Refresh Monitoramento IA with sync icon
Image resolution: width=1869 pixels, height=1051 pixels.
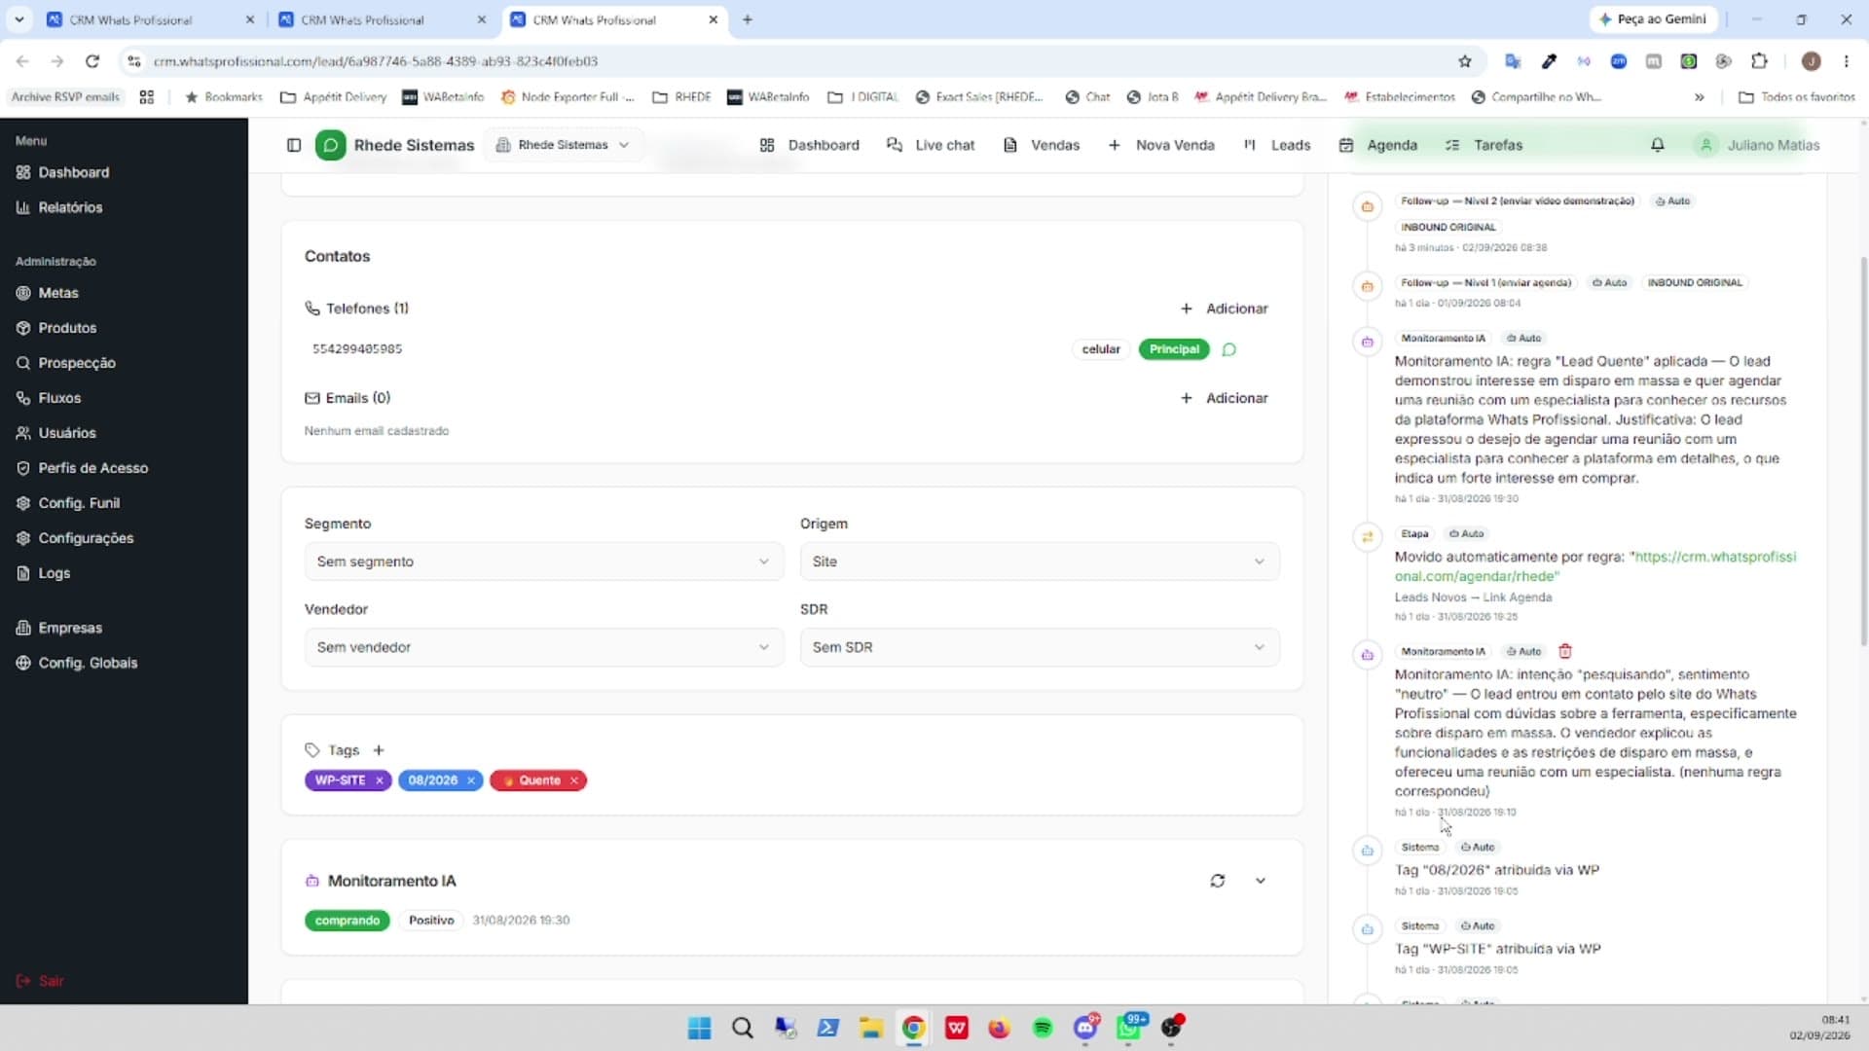click(x=1217, y=881)
